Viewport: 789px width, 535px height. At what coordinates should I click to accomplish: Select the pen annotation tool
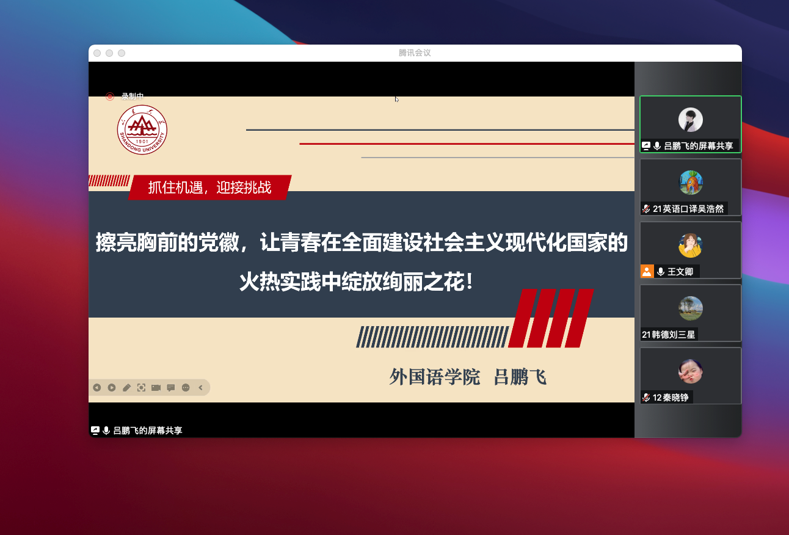coord(126,387)
